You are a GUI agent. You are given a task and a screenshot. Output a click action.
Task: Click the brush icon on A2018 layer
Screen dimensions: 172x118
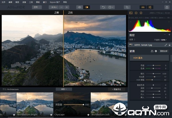point(166,45)
